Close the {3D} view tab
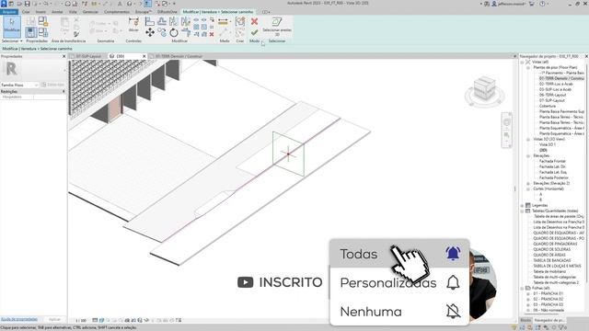The width and height of the screenshot is (589, 331). tap(144, 56)
